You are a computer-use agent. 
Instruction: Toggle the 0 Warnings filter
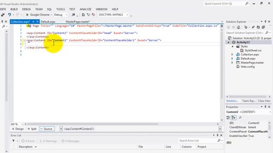tap(48, 141)
